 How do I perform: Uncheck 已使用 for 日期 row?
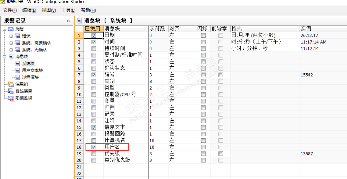(x=94, y=35)
